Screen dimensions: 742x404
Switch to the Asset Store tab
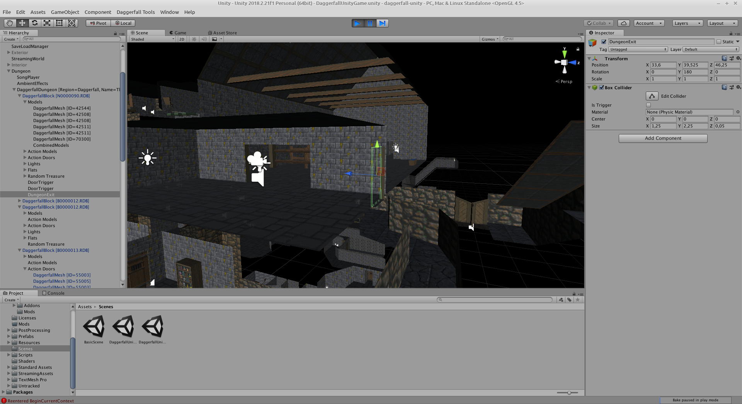[x=223, y=33]
